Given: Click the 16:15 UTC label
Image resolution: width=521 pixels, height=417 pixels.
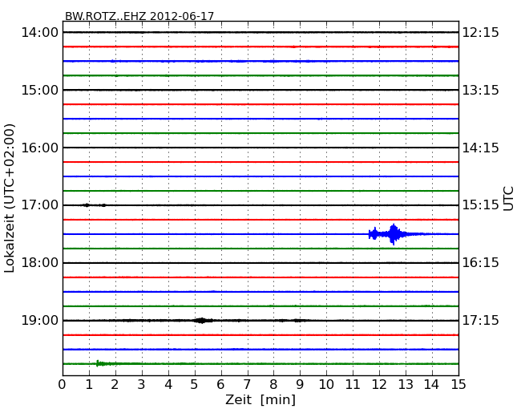Looking at the screenshot, I should [481, 263].
